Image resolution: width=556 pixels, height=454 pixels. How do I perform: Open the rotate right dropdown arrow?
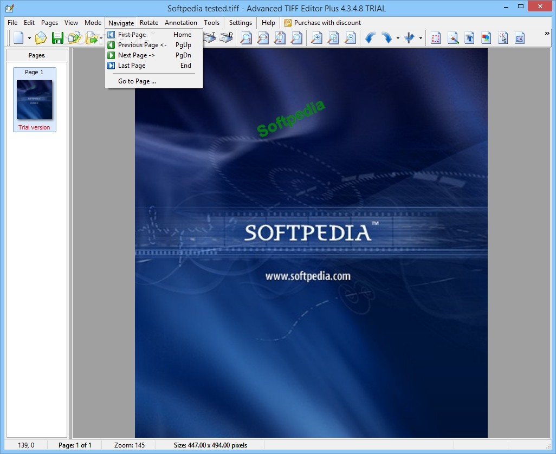click(398, 38)
